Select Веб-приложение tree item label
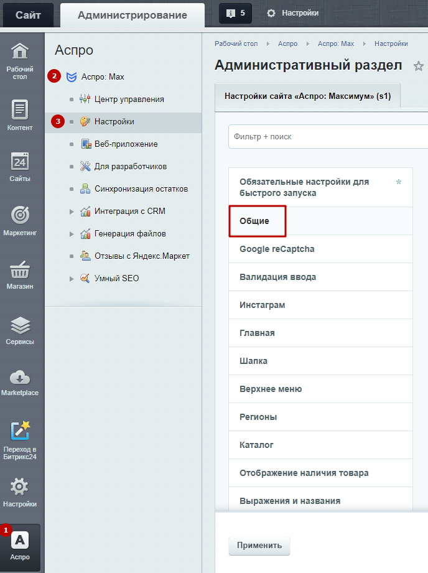Image resolution: width=428 pixels, height=573 pixels. [x=126, y=144]
